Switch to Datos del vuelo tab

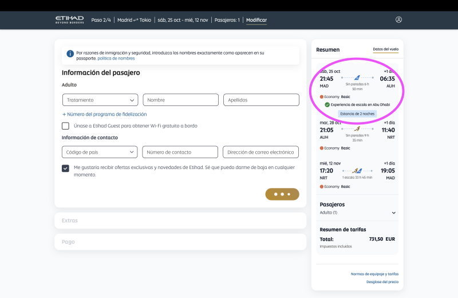coord(385,49)
